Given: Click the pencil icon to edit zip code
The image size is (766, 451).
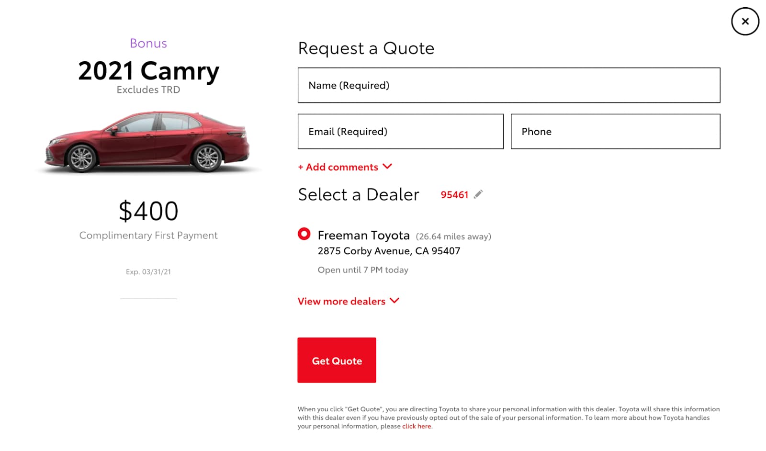Looking at the screenshot, I should [x=479, y=194].
